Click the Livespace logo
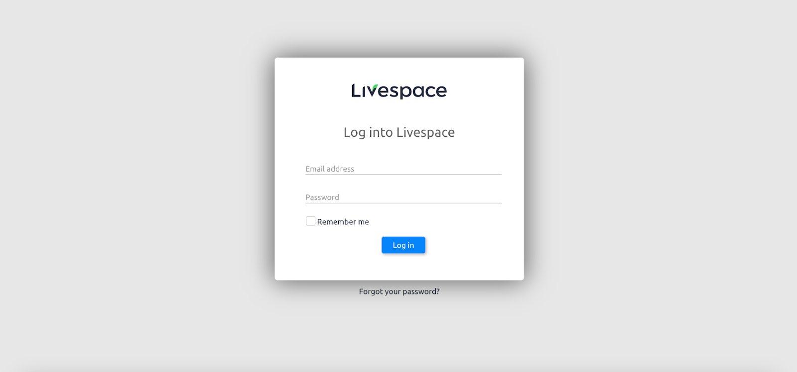Screen dimensions: 797x372 (x=399, y=91)
